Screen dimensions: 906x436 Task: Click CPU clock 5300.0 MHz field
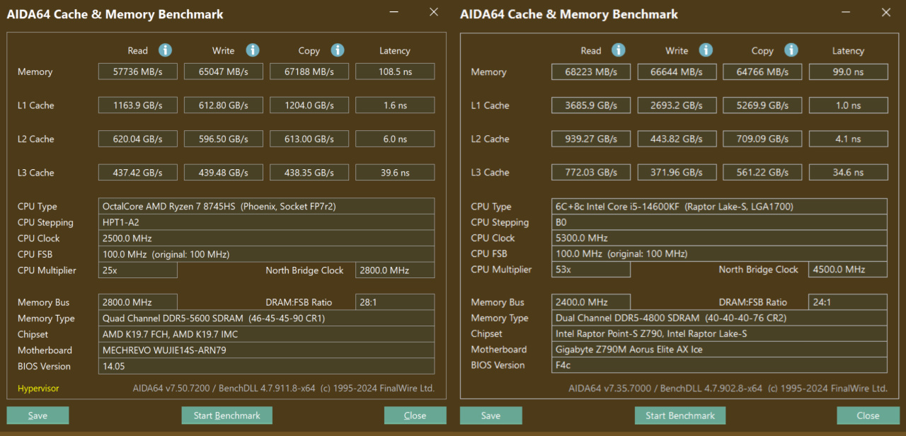pos(719,238)
